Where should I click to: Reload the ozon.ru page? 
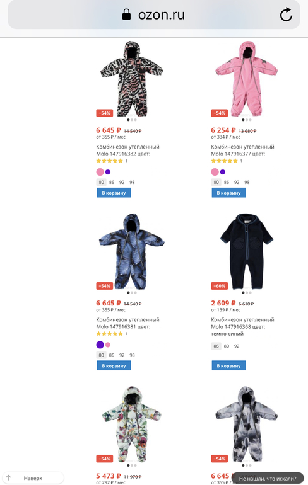286,14
